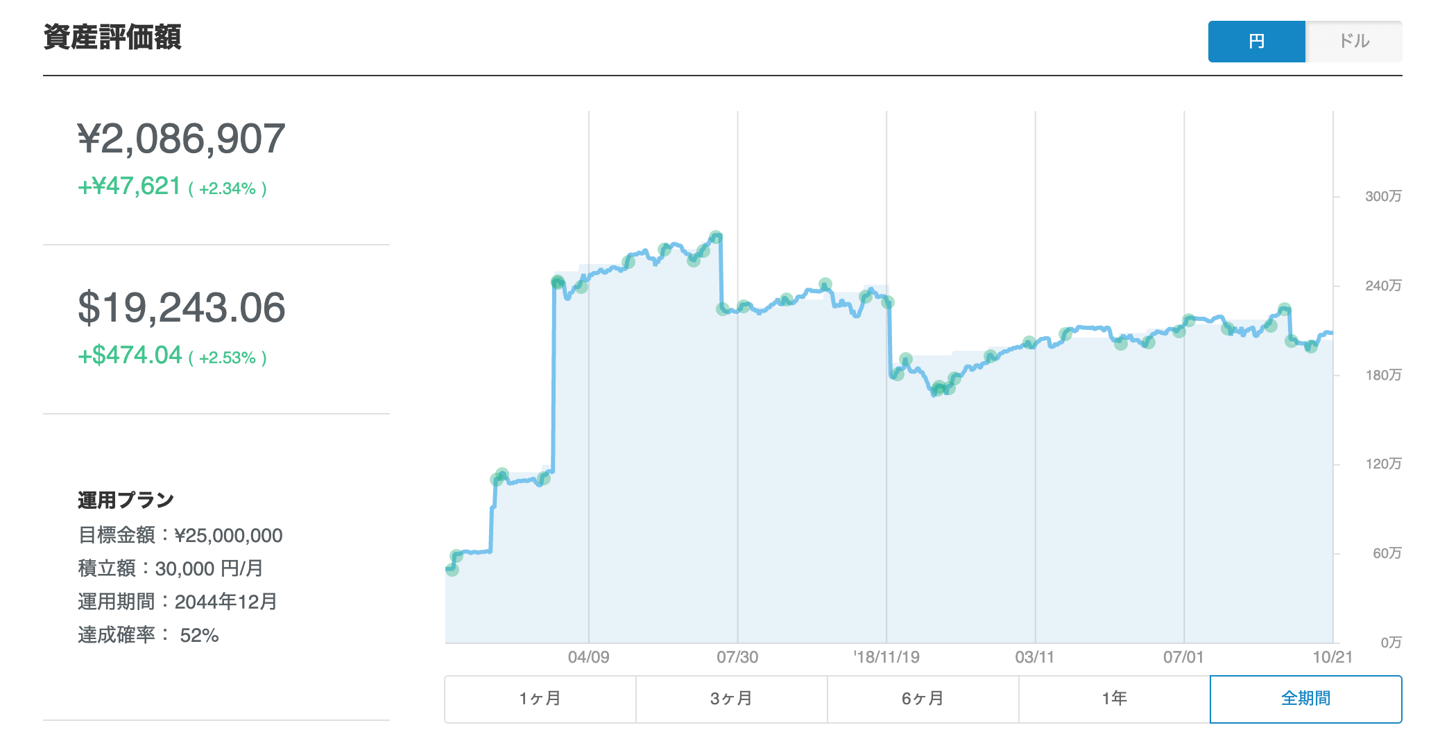
Task: Click the 10/21 date label on x-axis
Action: click(1332, 657)
